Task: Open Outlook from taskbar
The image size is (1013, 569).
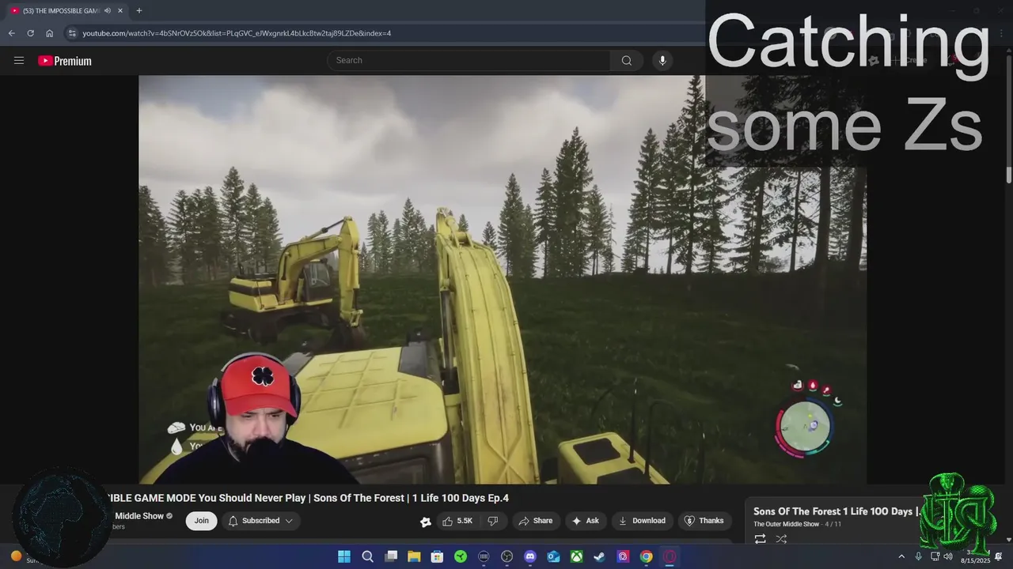Action: 554,556
